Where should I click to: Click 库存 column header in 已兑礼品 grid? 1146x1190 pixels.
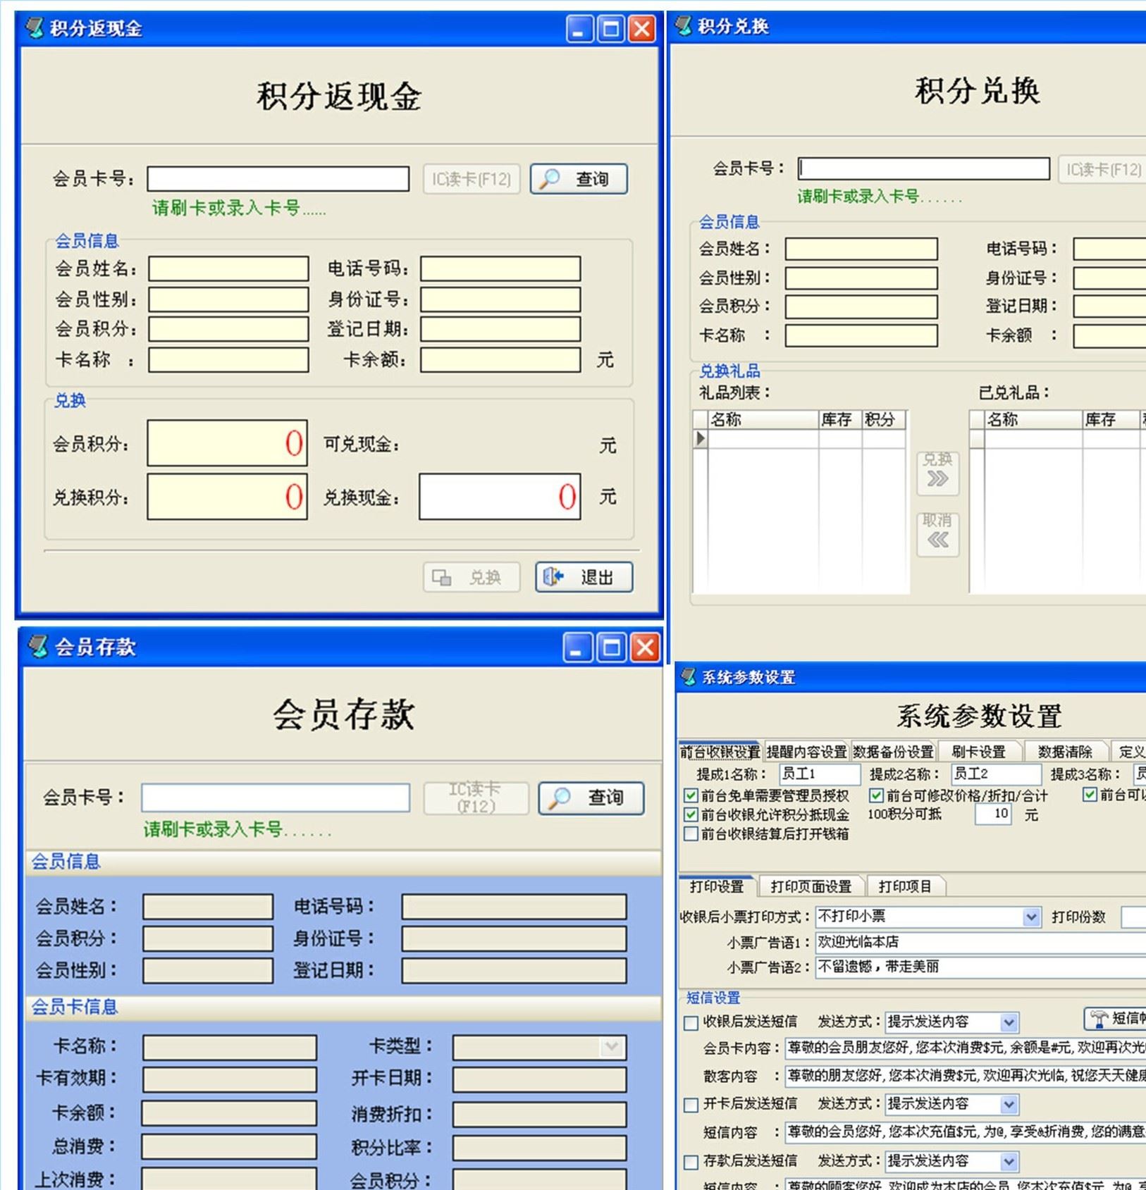coord(1111,420)
